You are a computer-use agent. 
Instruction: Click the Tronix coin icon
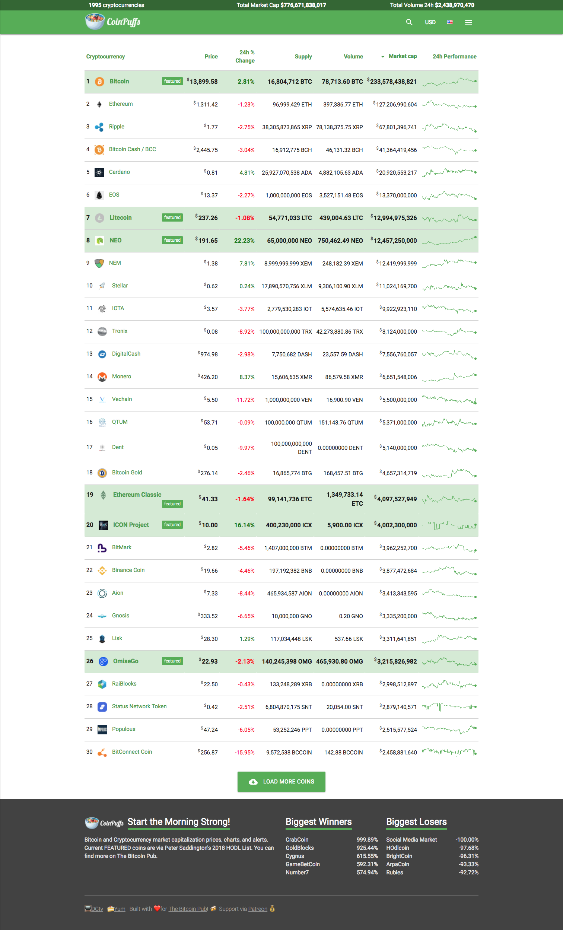[x=102, y=331]
